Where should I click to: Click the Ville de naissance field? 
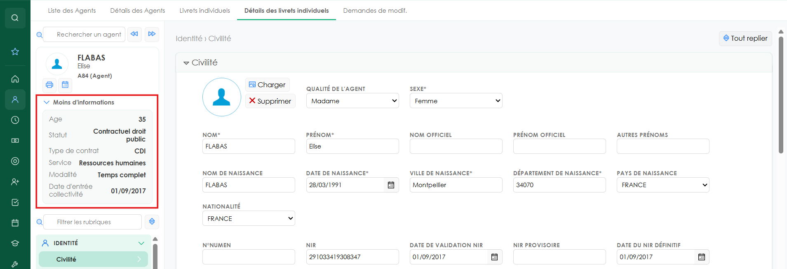456,185
